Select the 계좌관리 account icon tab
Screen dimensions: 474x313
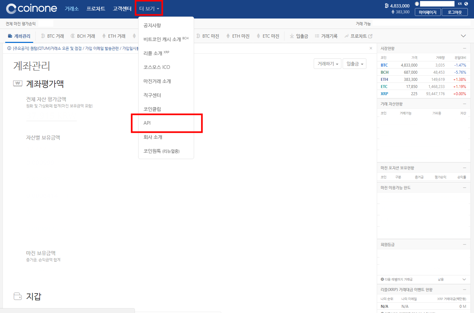pyautogui.click(x=10, y=36)
